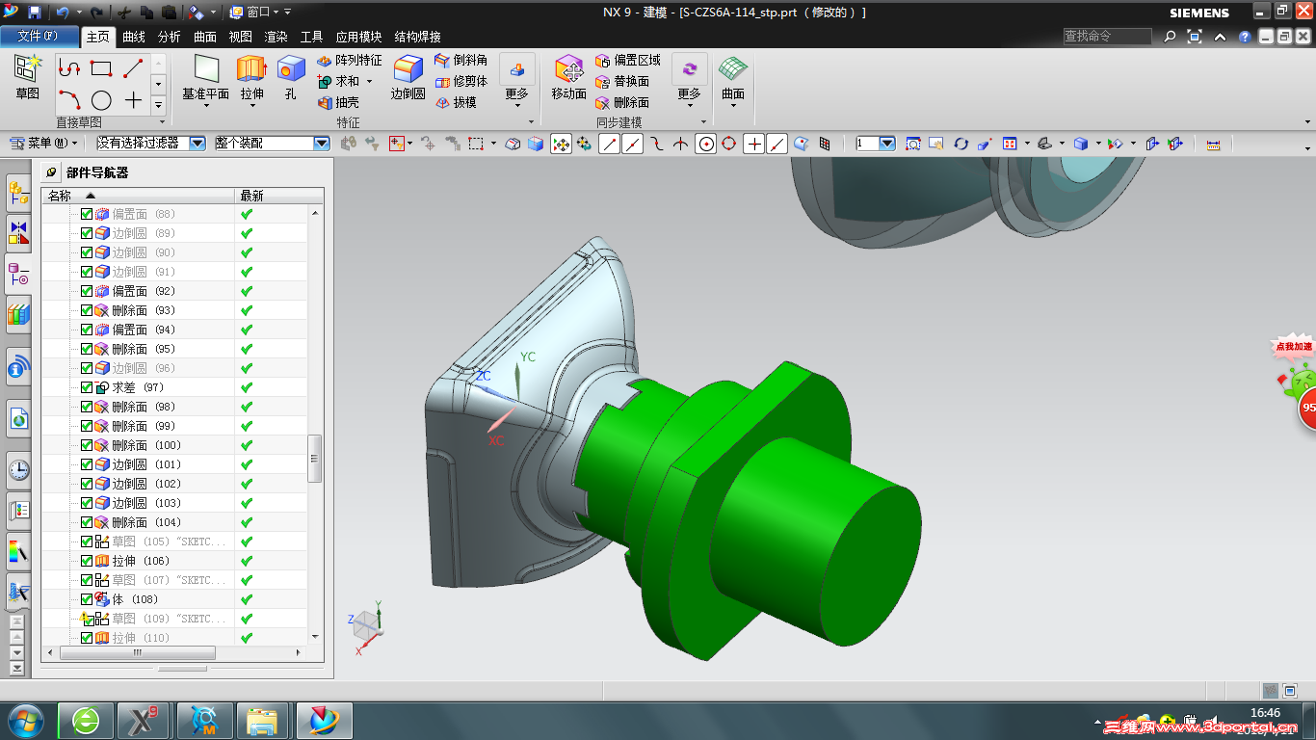Toggle checkbox for 删除面 (104)
The image size is (1316, 740).
pyautogui.click(x=87, y=522)
